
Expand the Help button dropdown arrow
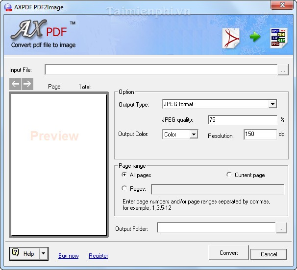point(44,253)
